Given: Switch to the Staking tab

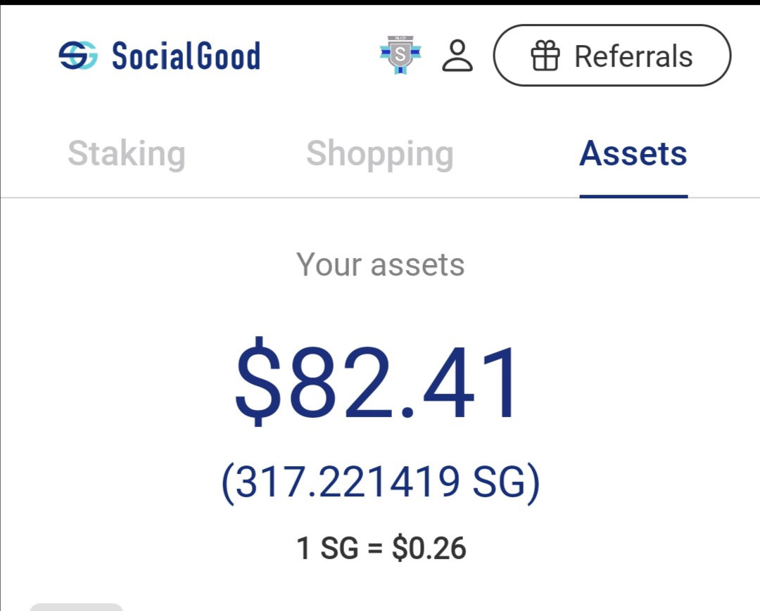Looking at the screenshot, I should click(x=127, y=154).
